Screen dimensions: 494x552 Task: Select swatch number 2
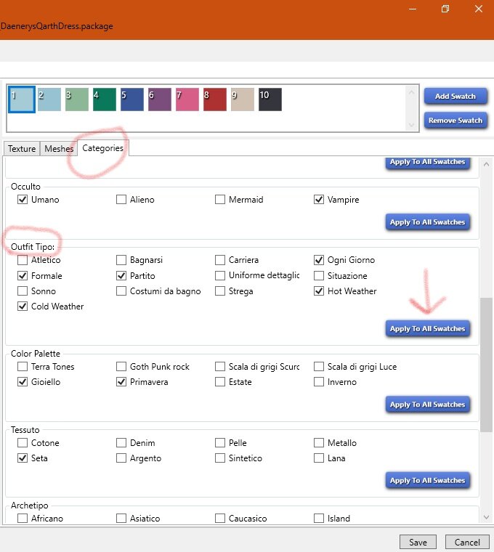(x=49, y=100)
